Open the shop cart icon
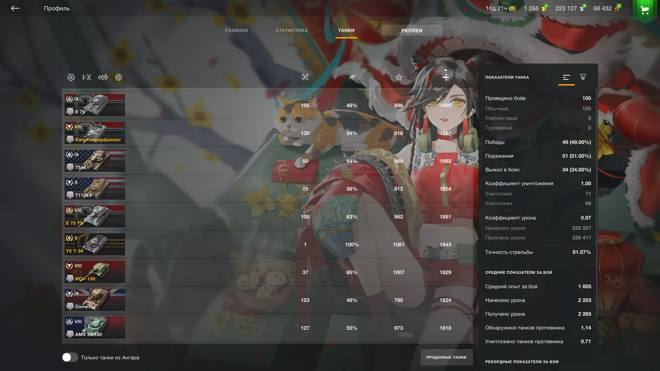The image size is (660, 371). point(645,10)
